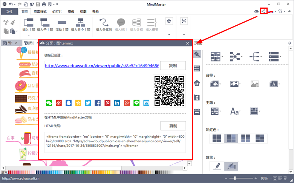Click the format painter brush icon
The height and width of the screenshot is (183, 294).
pos(13,22)
